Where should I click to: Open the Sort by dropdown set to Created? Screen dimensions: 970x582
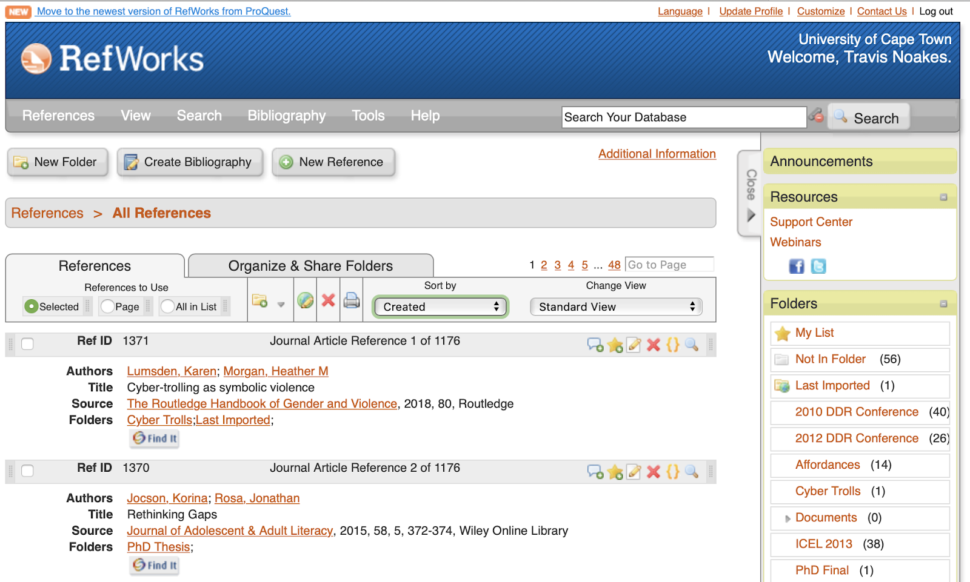[440, 306]
